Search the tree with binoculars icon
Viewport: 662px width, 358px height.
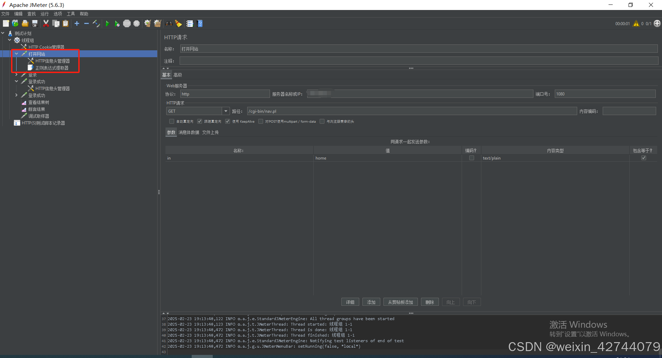pyautogui.click(x=169, y=23)
